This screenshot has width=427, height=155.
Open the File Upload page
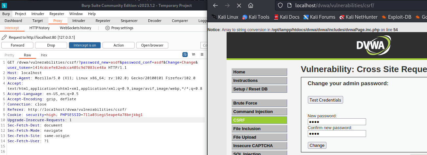point(259,137)
